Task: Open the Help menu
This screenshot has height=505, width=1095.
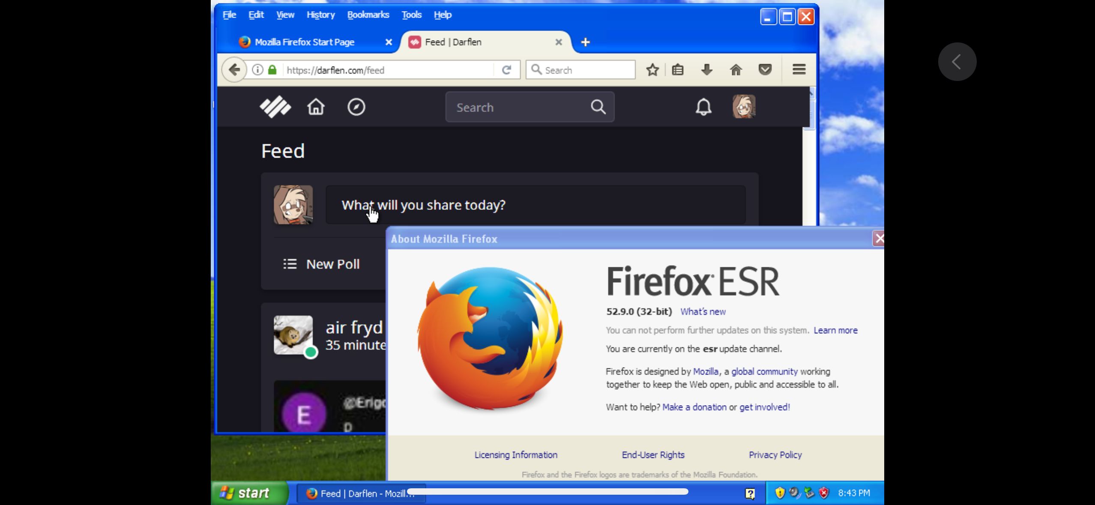Action: click(x=443, y=15)
